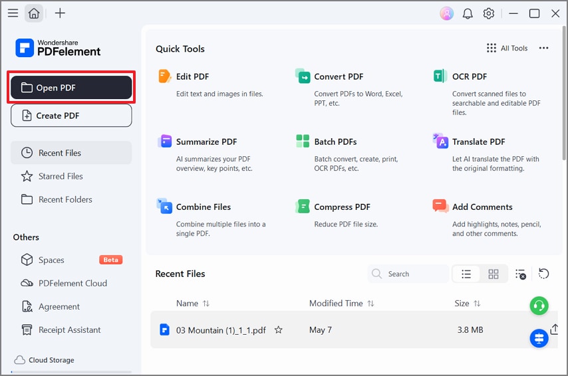Launch the Summarize PDF tool icon
Image resolution: width=568 pixels, height=376 pixels.
pos(164,141)
